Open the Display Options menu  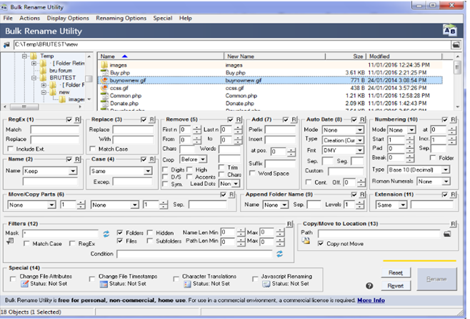click(68, 17)
